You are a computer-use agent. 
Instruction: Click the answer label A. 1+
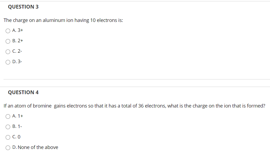17,116
